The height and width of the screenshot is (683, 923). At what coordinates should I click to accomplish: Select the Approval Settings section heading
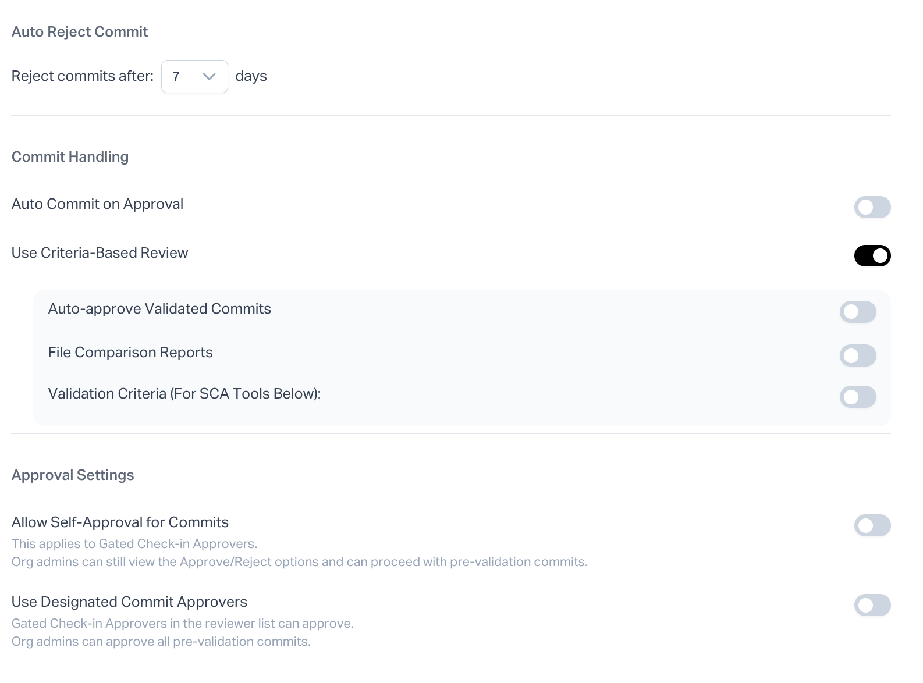(x=73, y=475)
